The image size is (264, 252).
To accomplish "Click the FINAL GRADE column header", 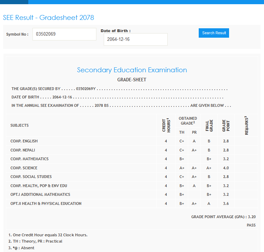I will pyautogui.click(x=209, y=125).
